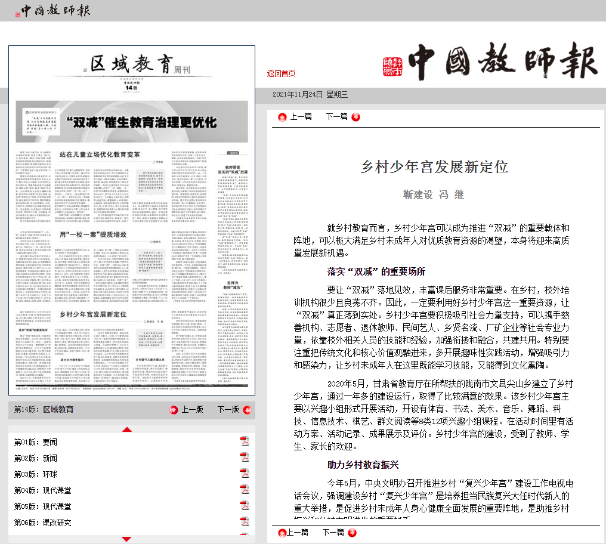Download PDF of 第03版 环球
Image resolution: width=606 pixels, height=544 pixels.
(x=245, y=473)
